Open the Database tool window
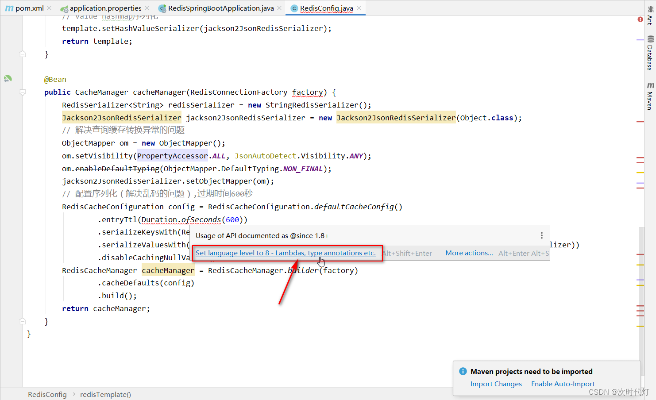 tap(650, 53)
